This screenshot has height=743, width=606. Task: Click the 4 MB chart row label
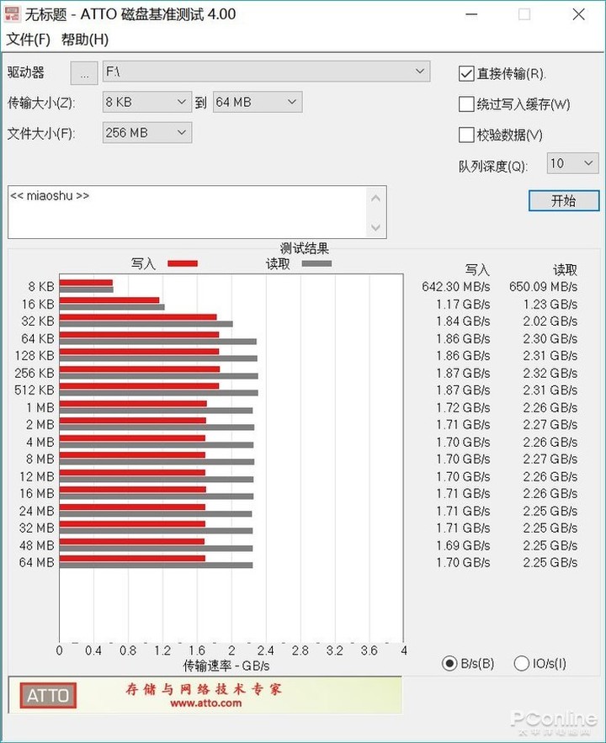(40, 442)
